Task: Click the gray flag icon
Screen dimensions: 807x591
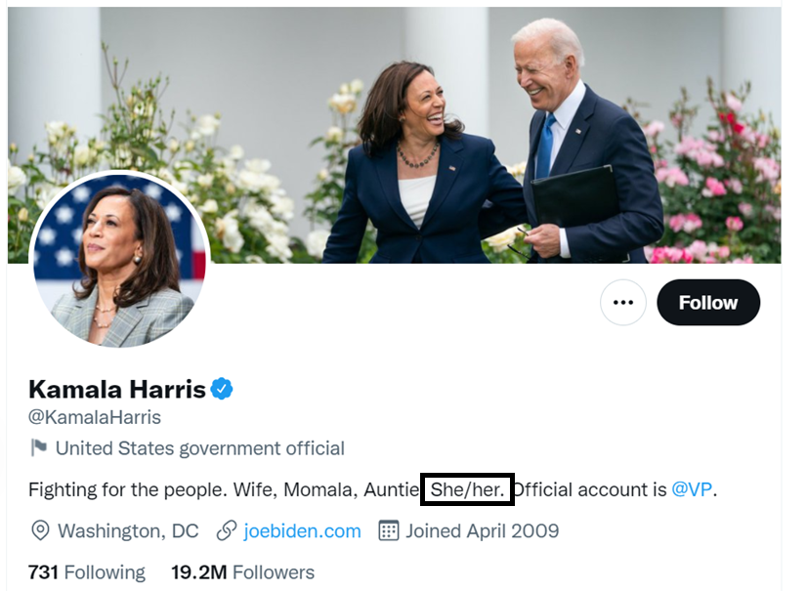Action: tap(39, 448)
